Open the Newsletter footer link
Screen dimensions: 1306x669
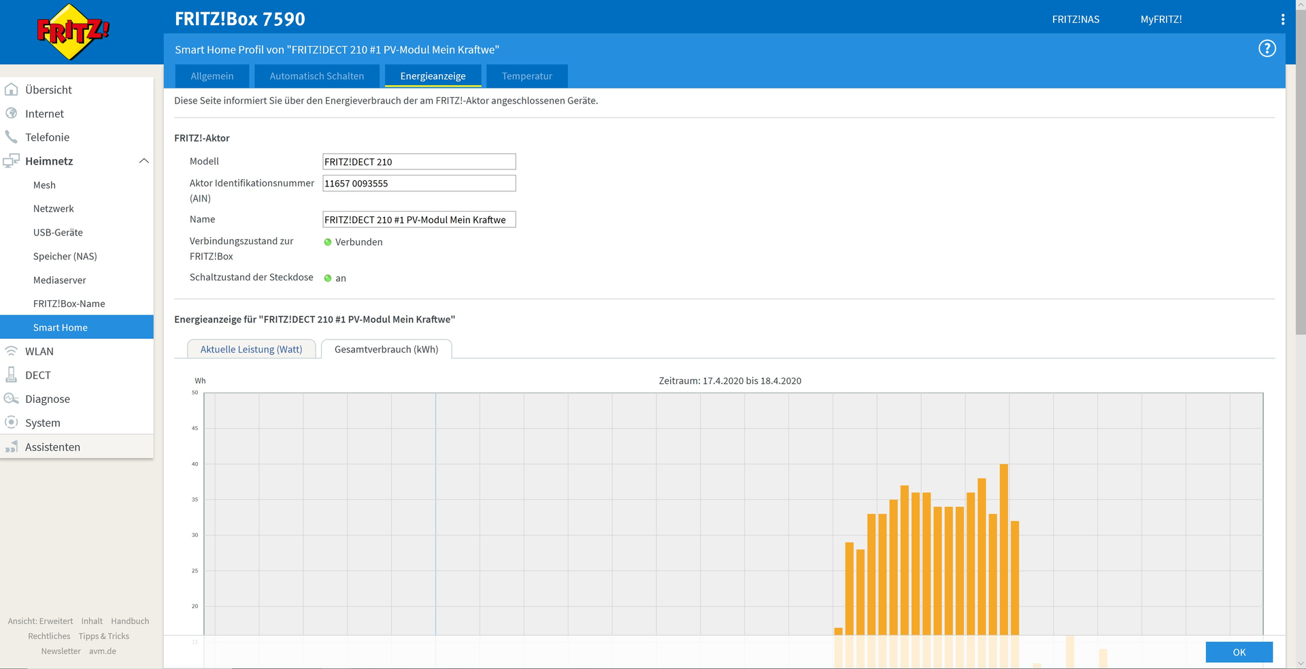click(x=61, y=651)
